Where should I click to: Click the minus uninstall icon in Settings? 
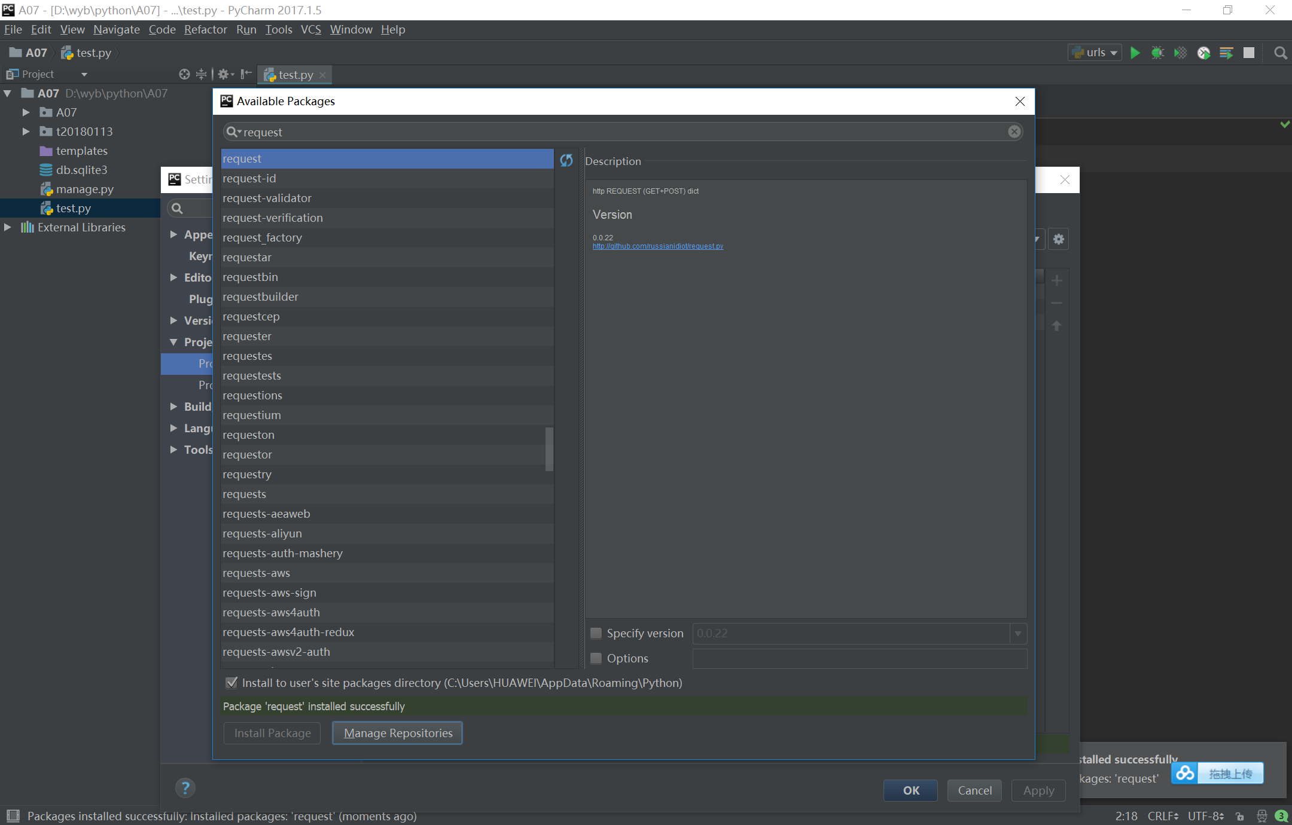1057,303
